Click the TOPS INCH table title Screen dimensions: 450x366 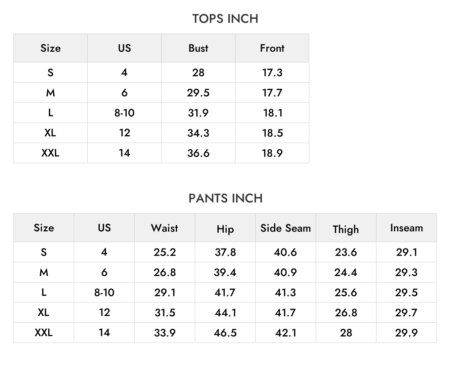(x=225, y=18)
